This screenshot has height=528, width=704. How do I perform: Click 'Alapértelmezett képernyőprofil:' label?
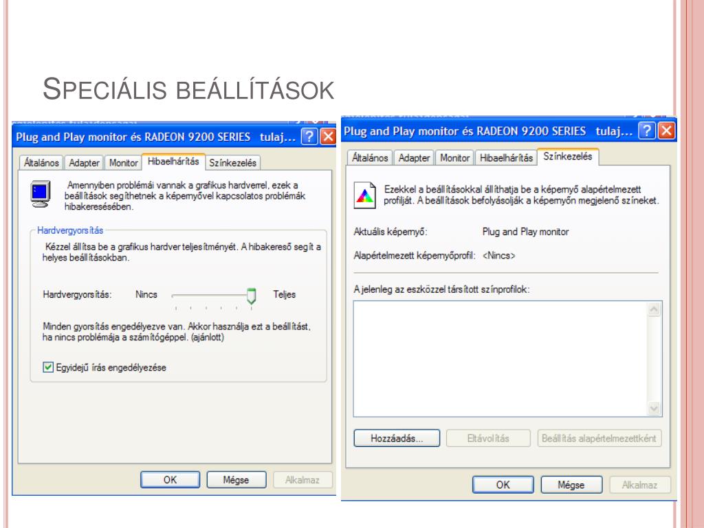click(415, 256)
